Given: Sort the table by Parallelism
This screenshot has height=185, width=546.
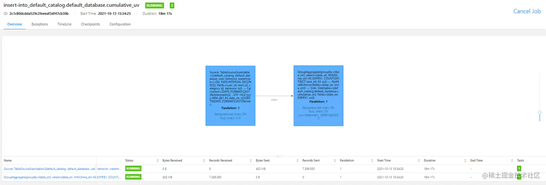Looking at the screenshot, I should click(x=372, y=160).
